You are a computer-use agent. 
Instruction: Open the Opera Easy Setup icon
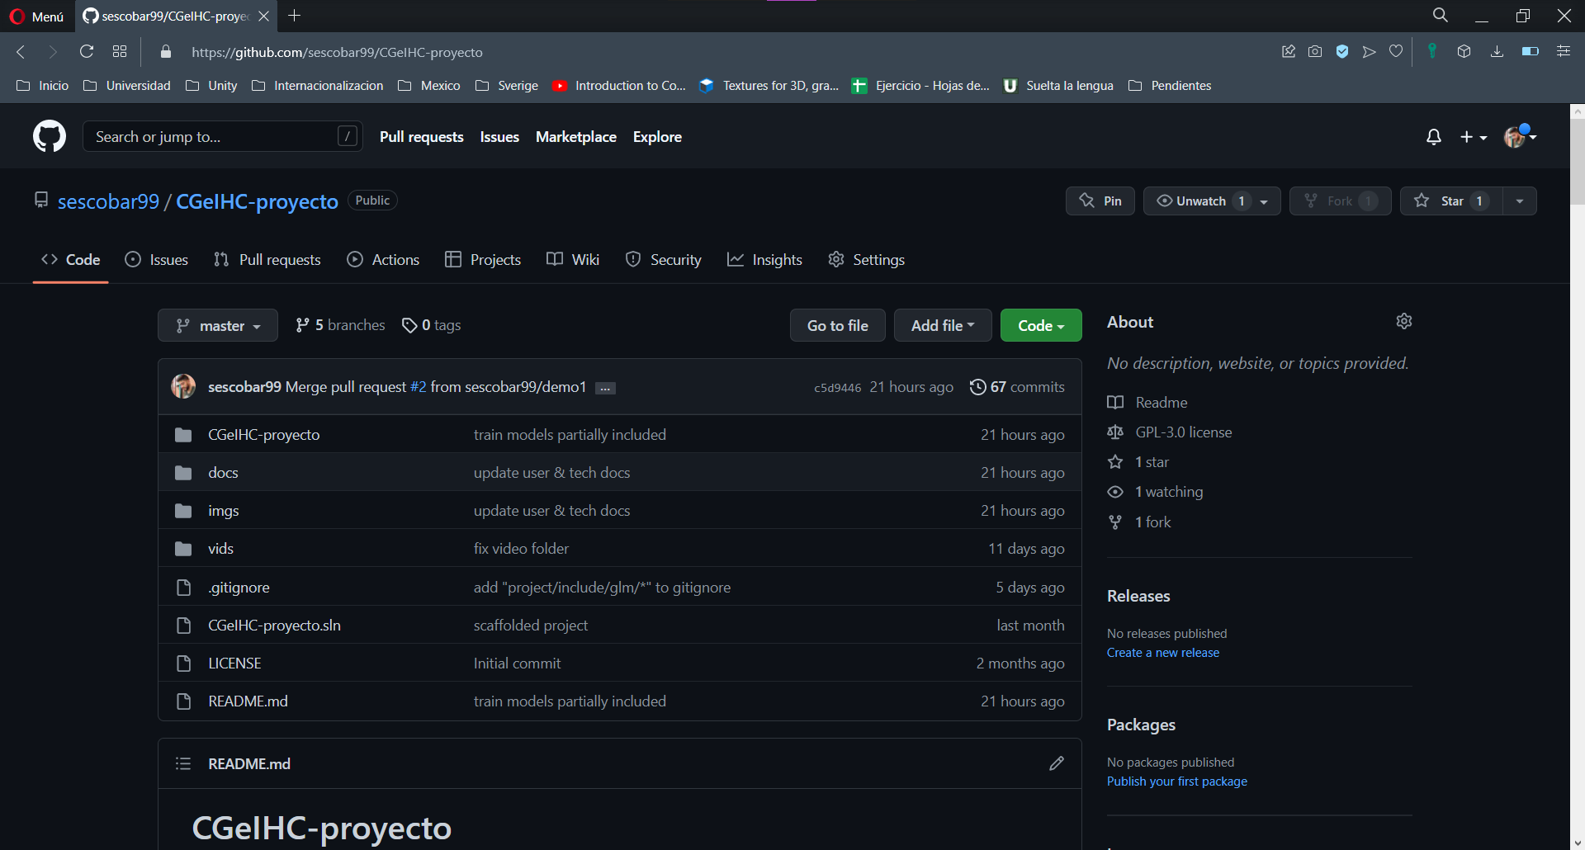tap(1564, 51)
